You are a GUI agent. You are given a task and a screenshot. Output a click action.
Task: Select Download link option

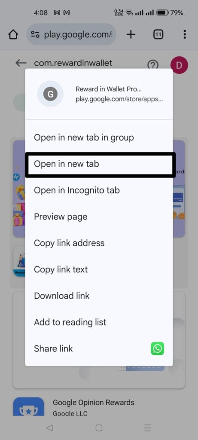click(x=99, y=296)
